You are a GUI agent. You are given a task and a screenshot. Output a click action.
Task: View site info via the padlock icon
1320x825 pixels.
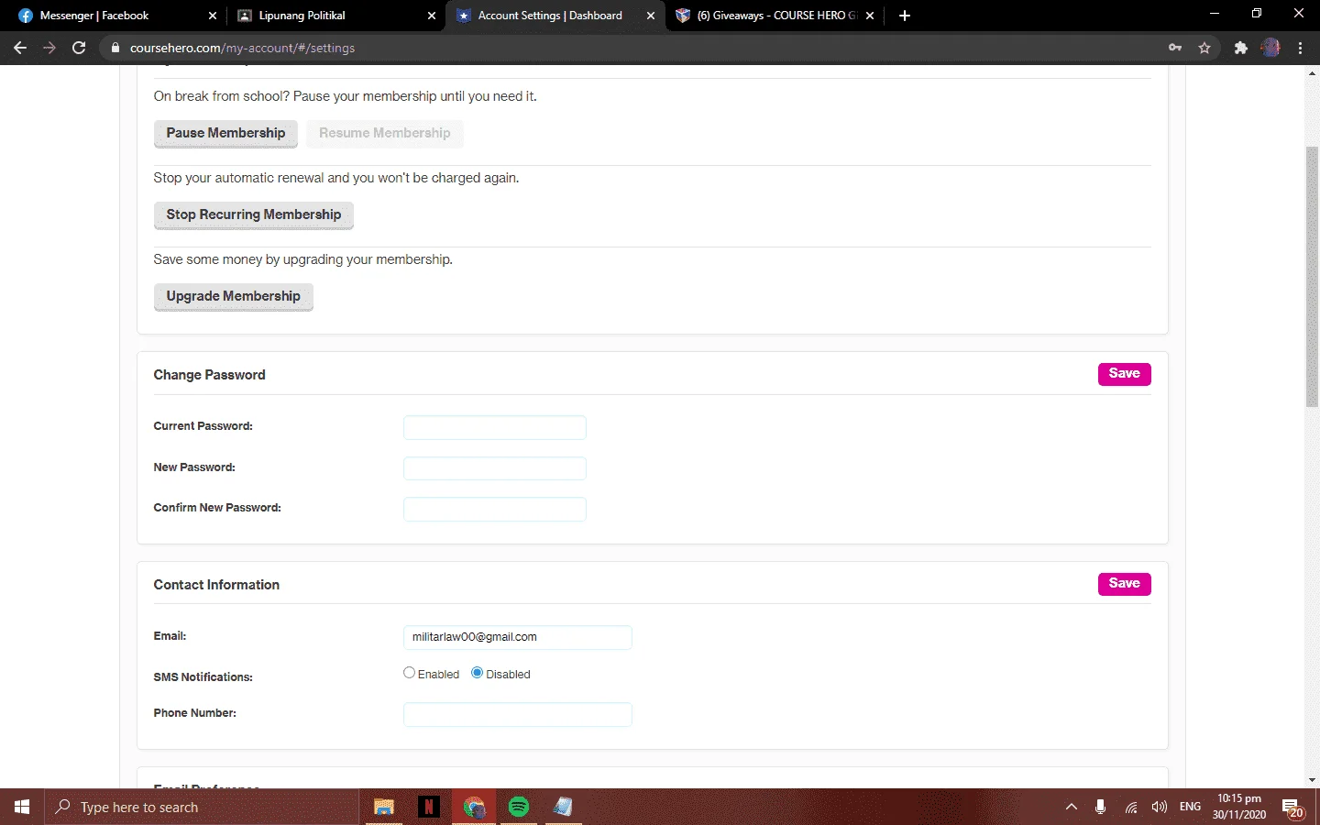(115, 48)
